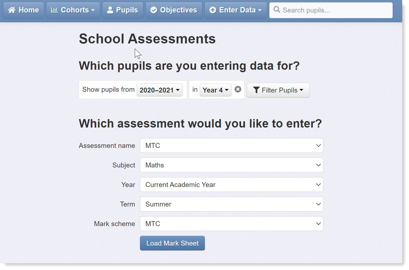Open the Year 4 group dropdown
The height and width of the screenshot is (270, 409).
216,90
